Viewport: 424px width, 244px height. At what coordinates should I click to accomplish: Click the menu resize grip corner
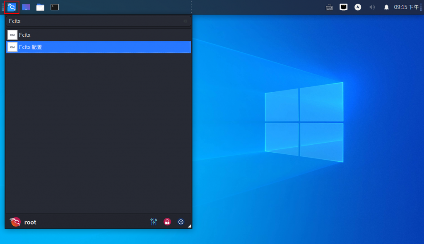point(190,226)
